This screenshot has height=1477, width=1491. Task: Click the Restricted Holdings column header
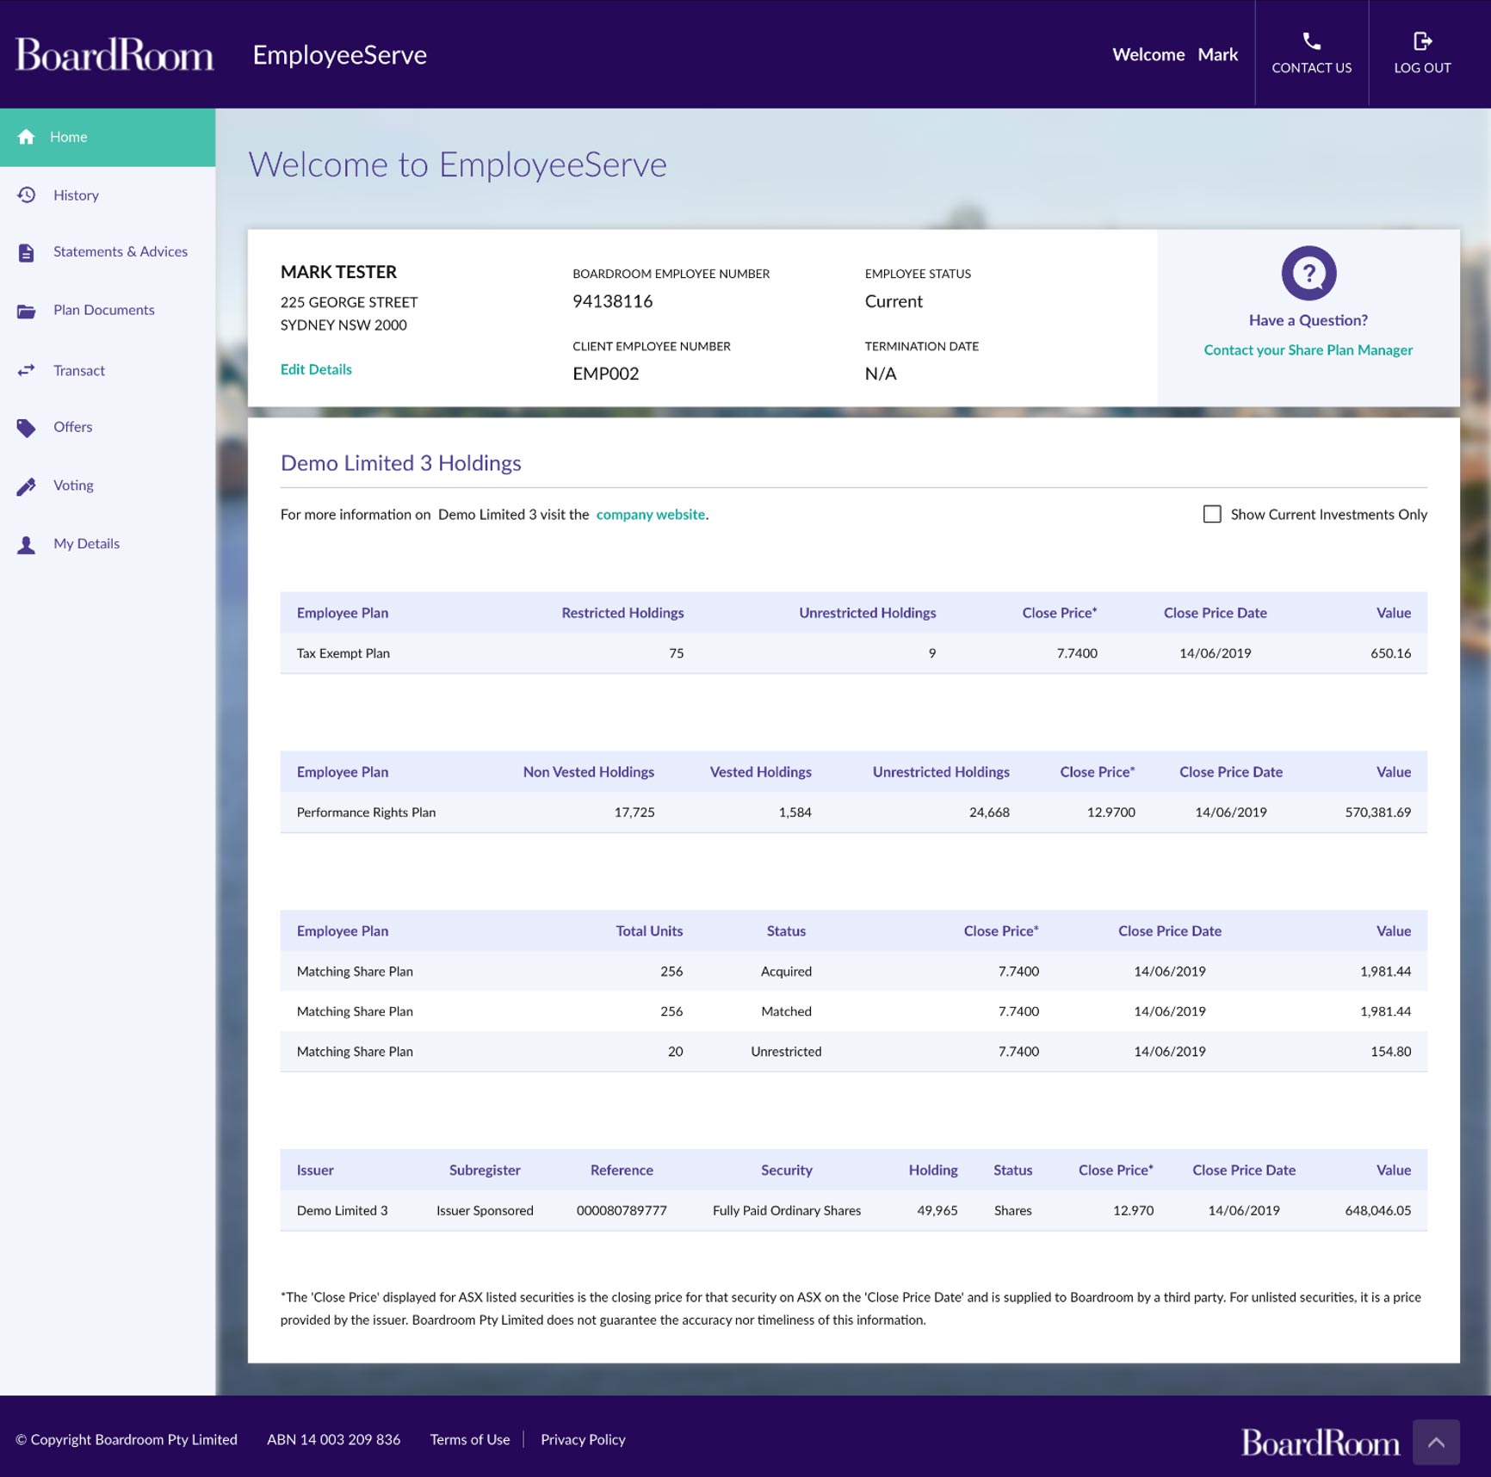622,613
